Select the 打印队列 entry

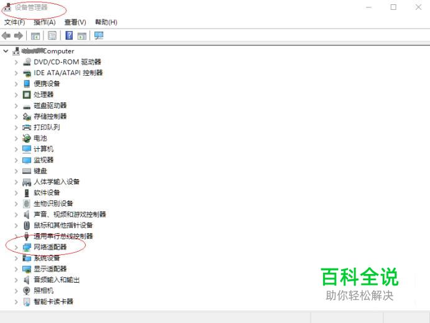pyautogui.click(x=47, y=127)
